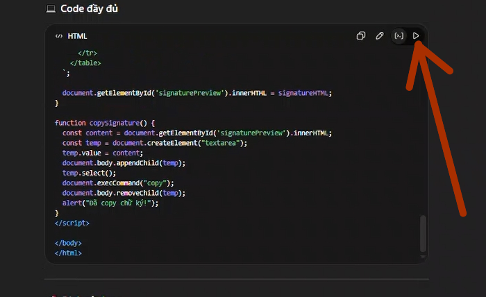This screenshot has height=297, width=486.
Task: Click the laptop icon beside 'Code đầy đủ'
Action: point(51,9)
